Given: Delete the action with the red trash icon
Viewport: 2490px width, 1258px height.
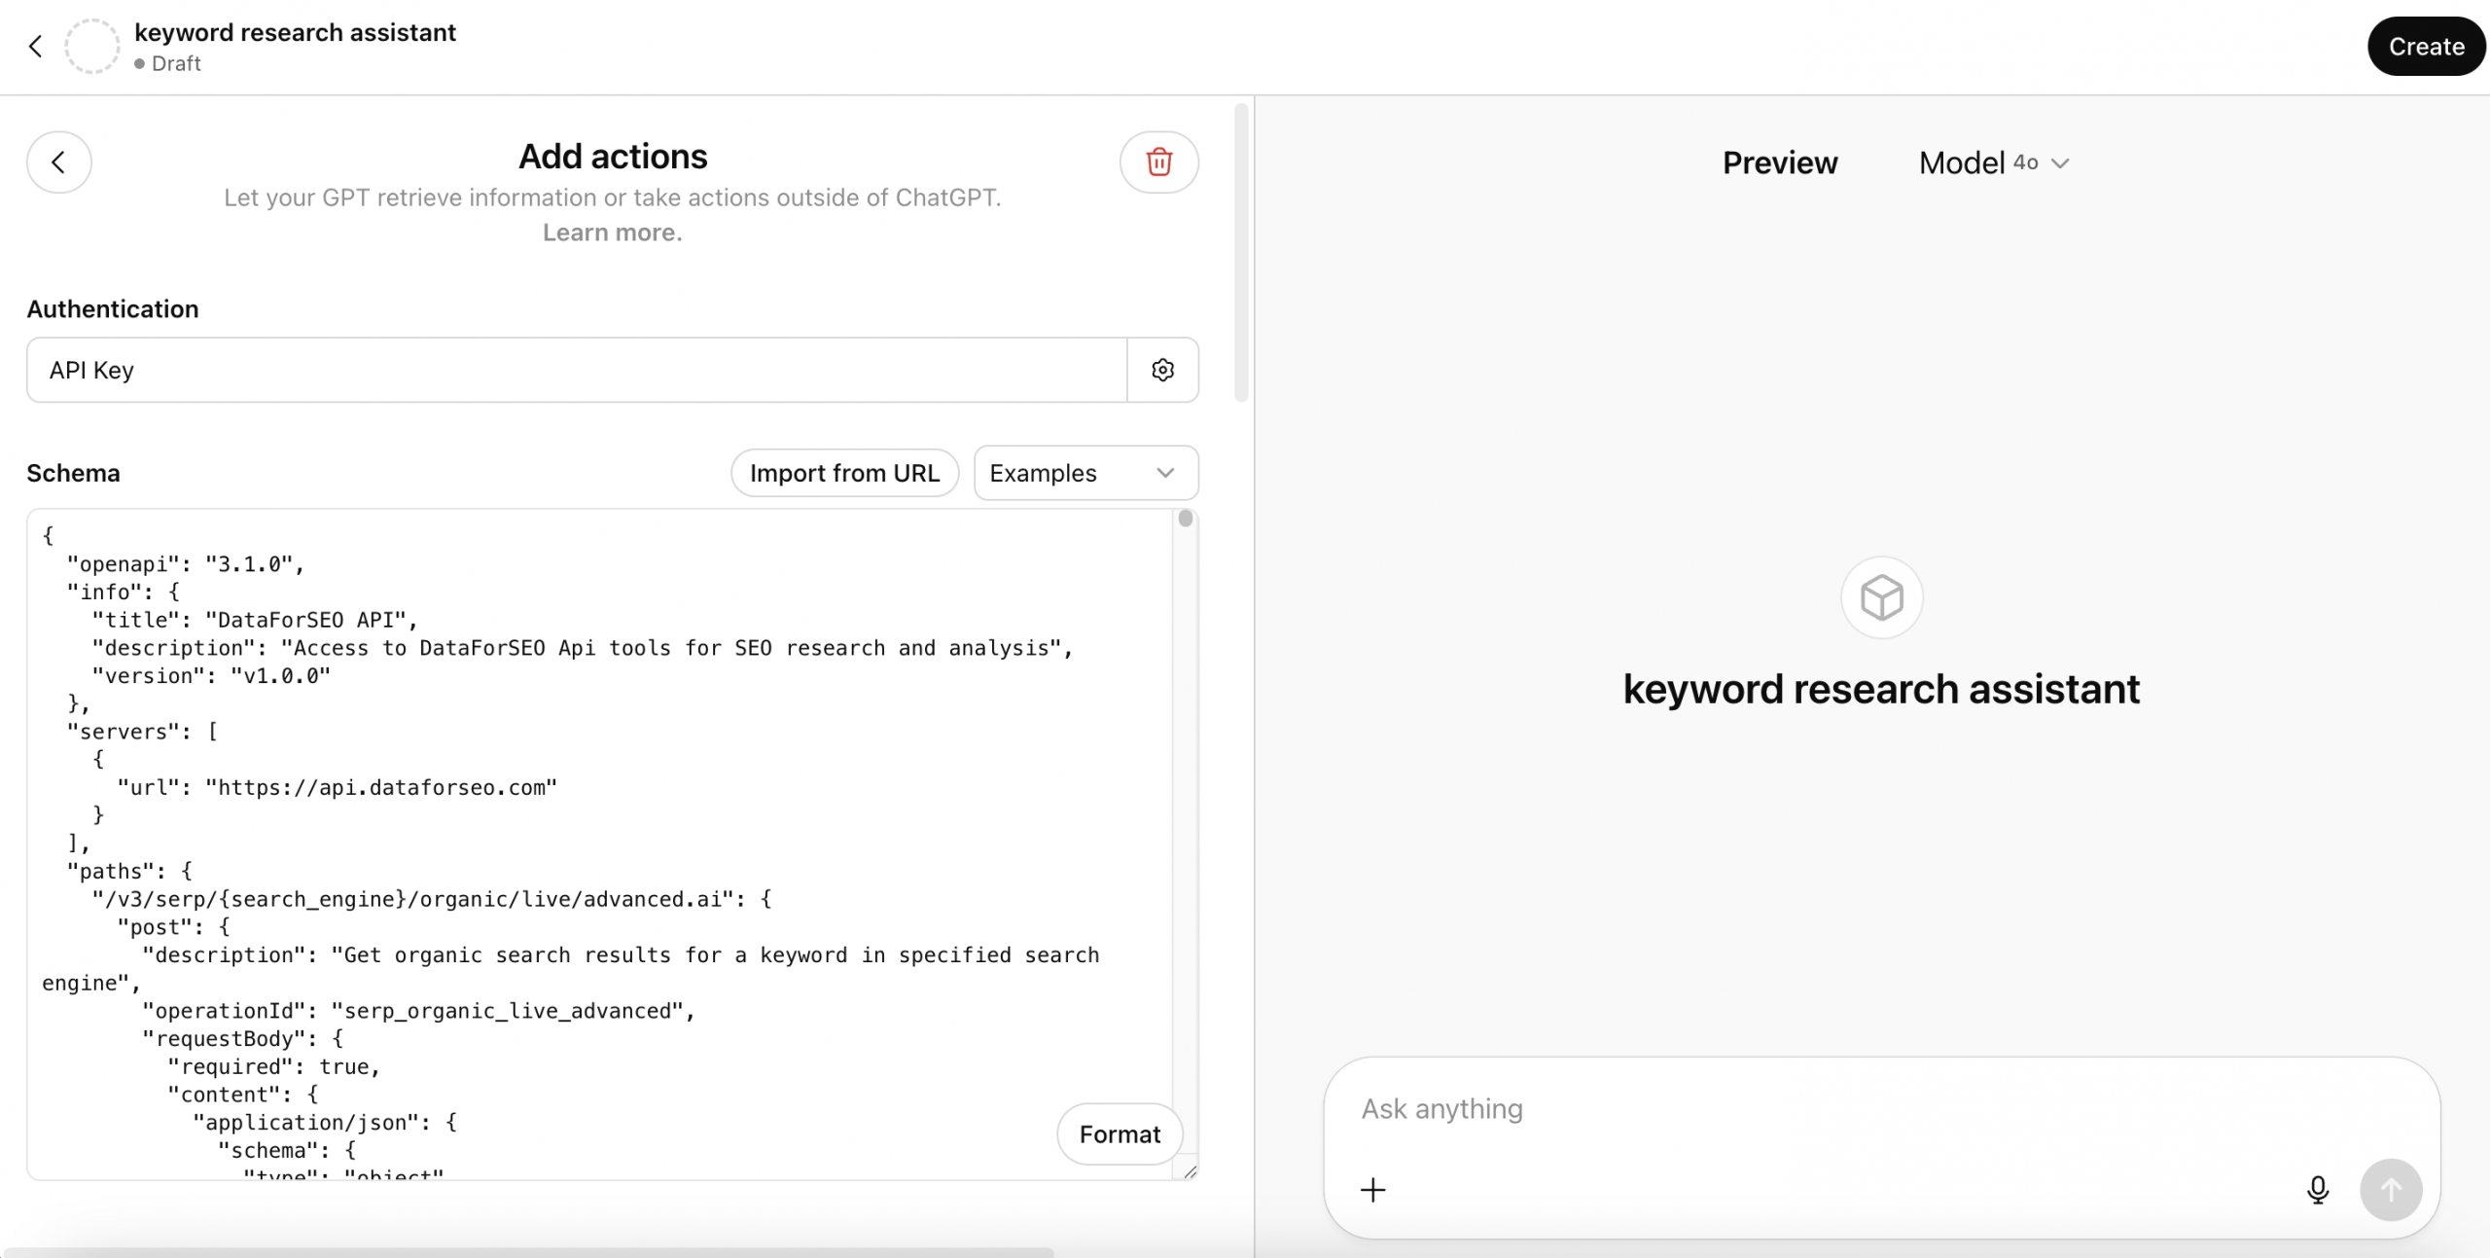Looking at the screenshot, I should tap(1158, 162).
